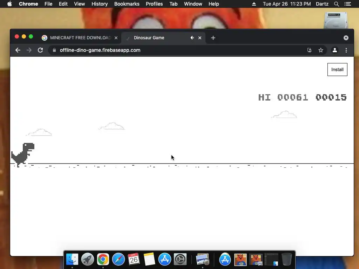Open the Profiles menu
Screen dimensions: 359x269
[154, 4]
